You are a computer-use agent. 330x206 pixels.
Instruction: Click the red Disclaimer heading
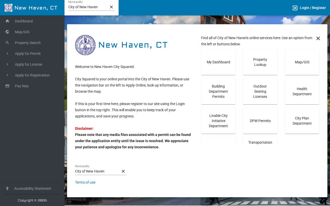84,128
